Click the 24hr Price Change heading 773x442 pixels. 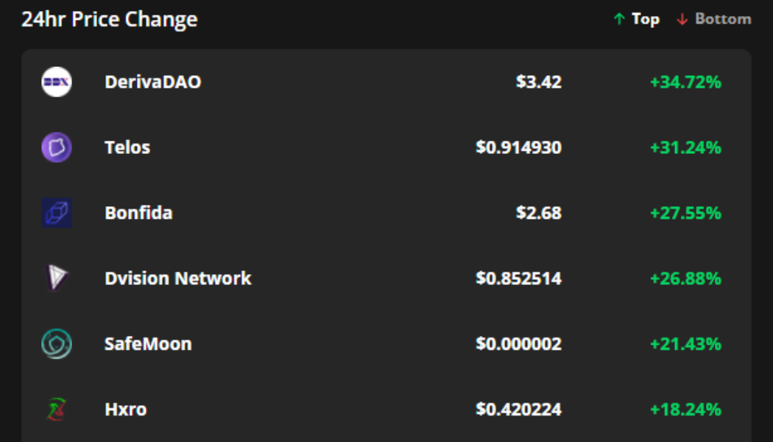tap(109, 19)
